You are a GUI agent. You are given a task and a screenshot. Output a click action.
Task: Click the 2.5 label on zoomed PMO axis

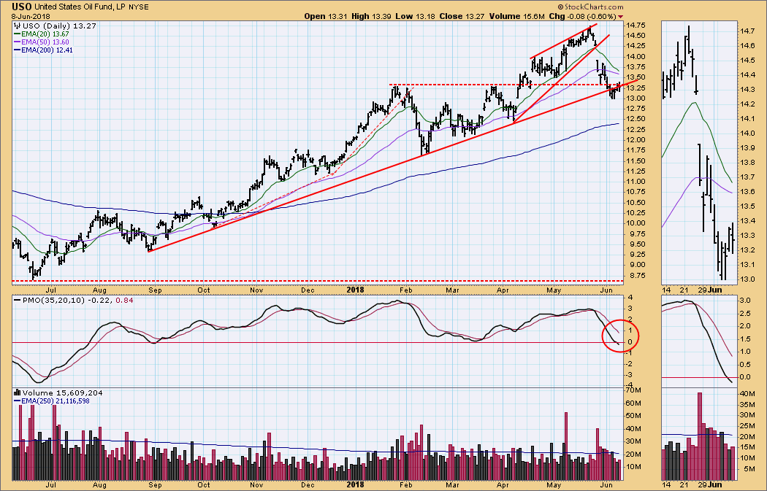point(746,313)
